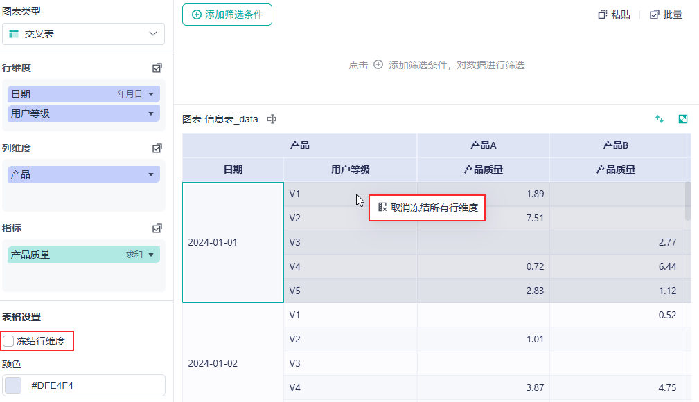Click the 产品 top-left header cell

[x=299, y=145]
